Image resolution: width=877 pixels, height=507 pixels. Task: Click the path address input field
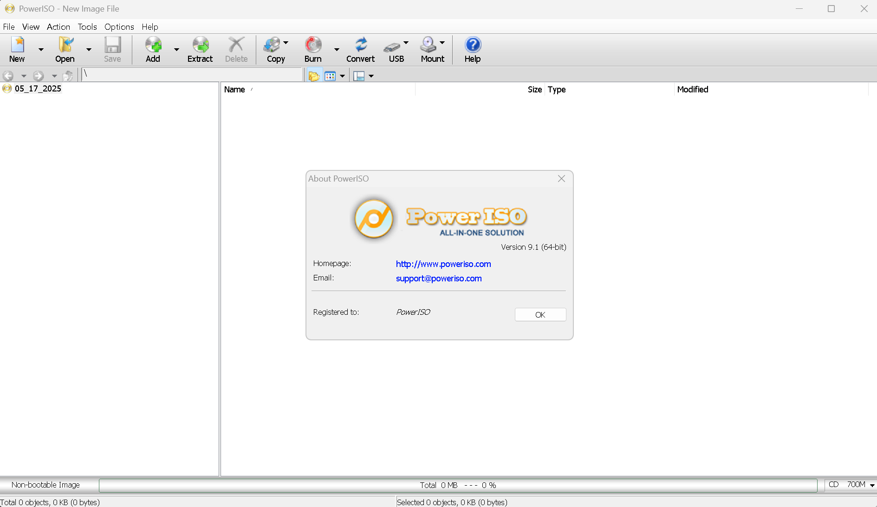click(192, 74)
